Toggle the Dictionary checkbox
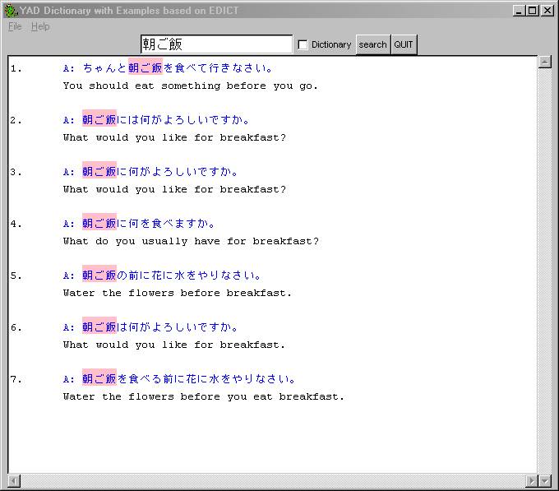Image resolution: width=559 pixels, height=491 pixels. [x=303, y=44]
